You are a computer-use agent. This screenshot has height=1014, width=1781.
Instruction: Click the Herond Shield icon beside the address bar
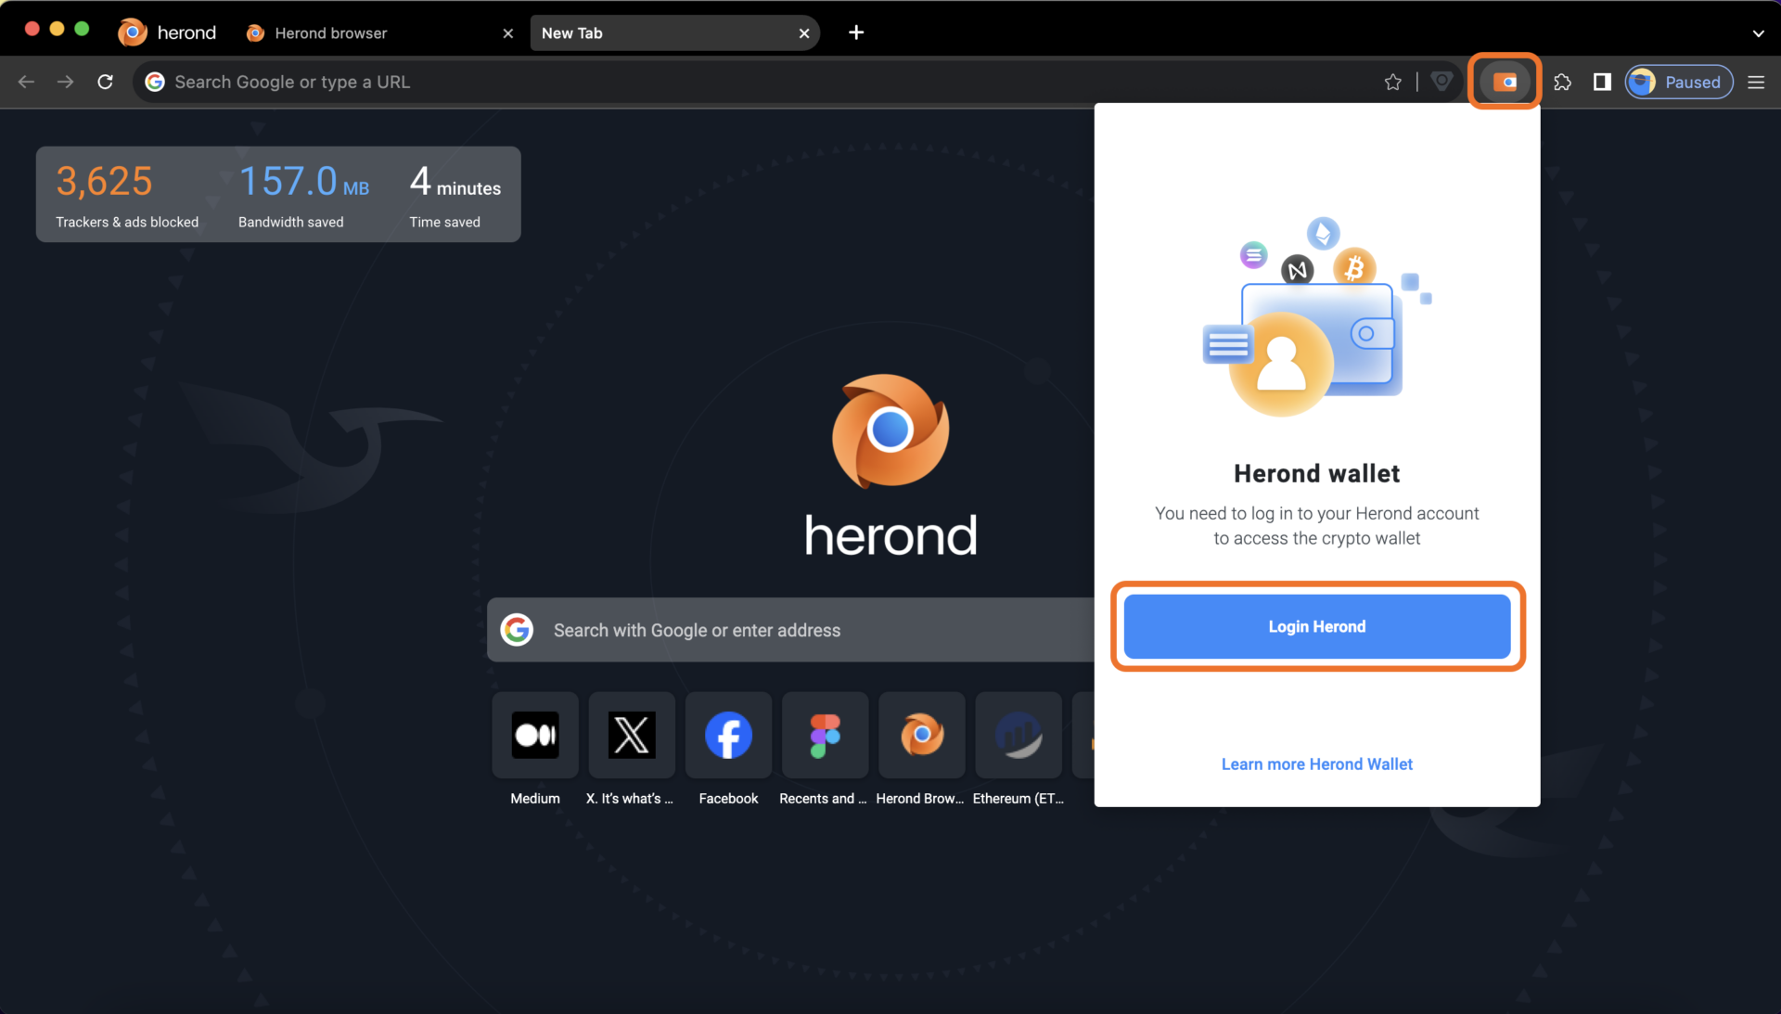(1441, 82)
